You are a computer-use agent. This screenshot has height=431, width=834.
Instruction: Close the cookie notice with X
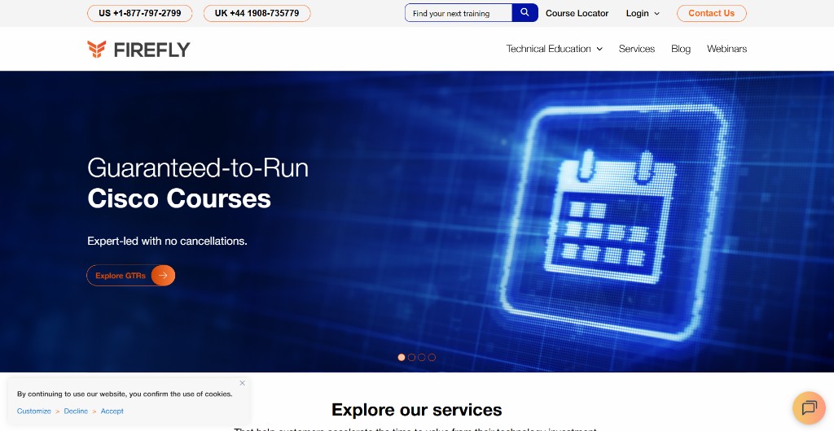point(242,383)
